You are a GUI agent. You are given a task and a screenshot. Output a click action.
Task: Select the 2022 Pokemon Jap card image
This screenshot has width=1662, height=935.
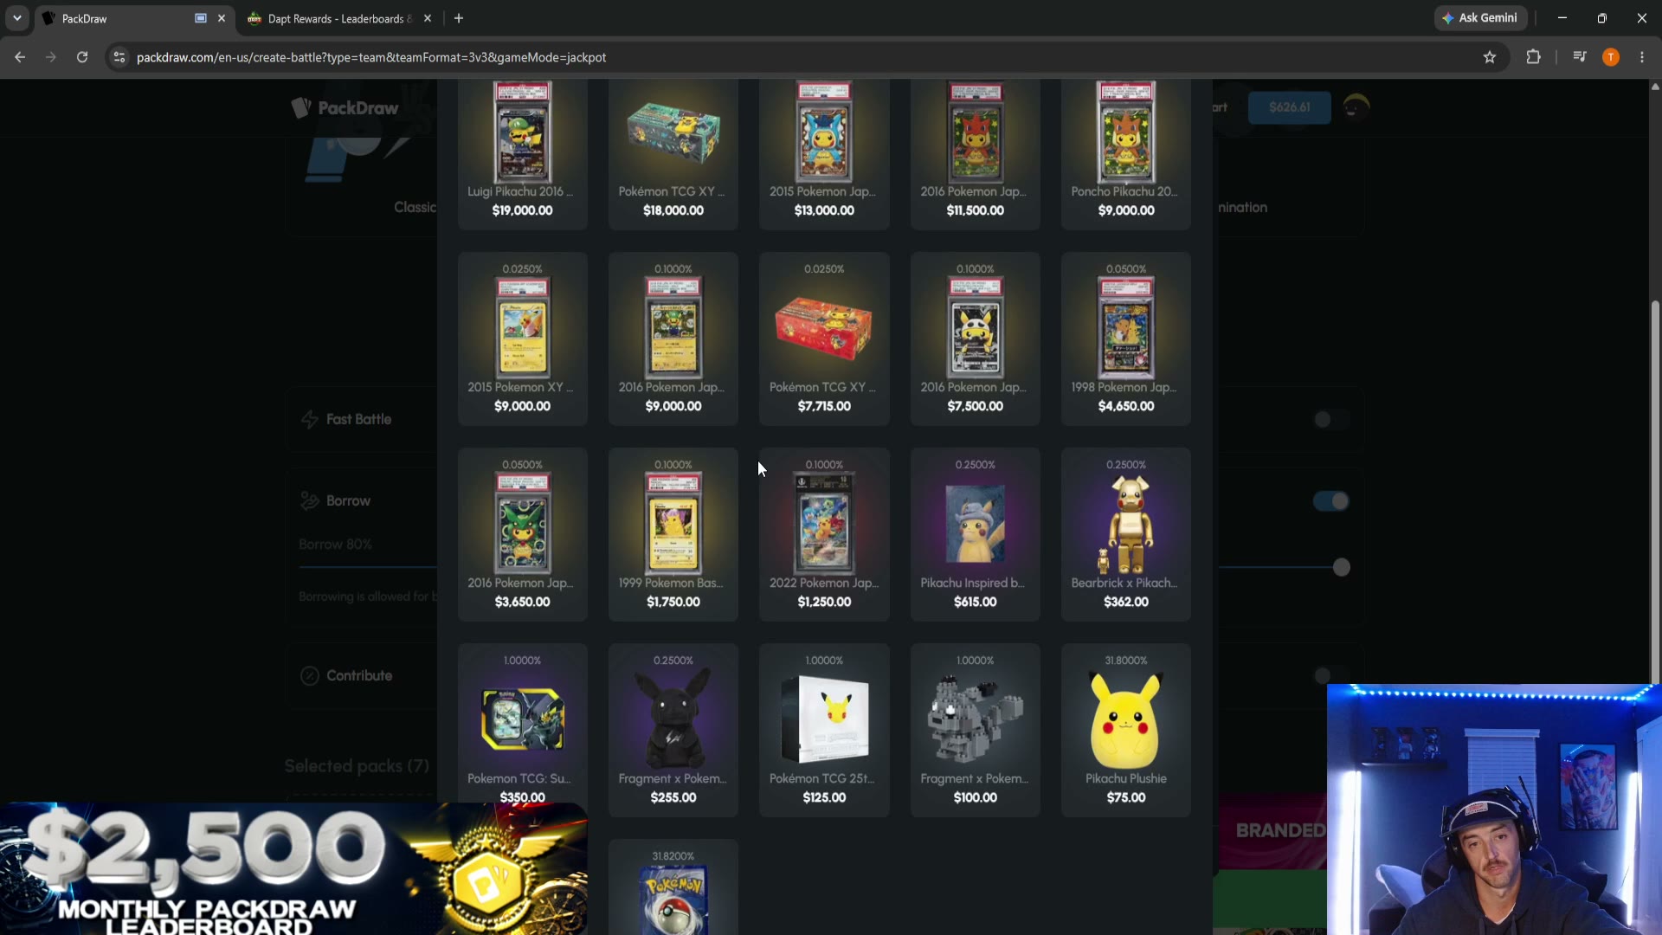coord(824,524)
